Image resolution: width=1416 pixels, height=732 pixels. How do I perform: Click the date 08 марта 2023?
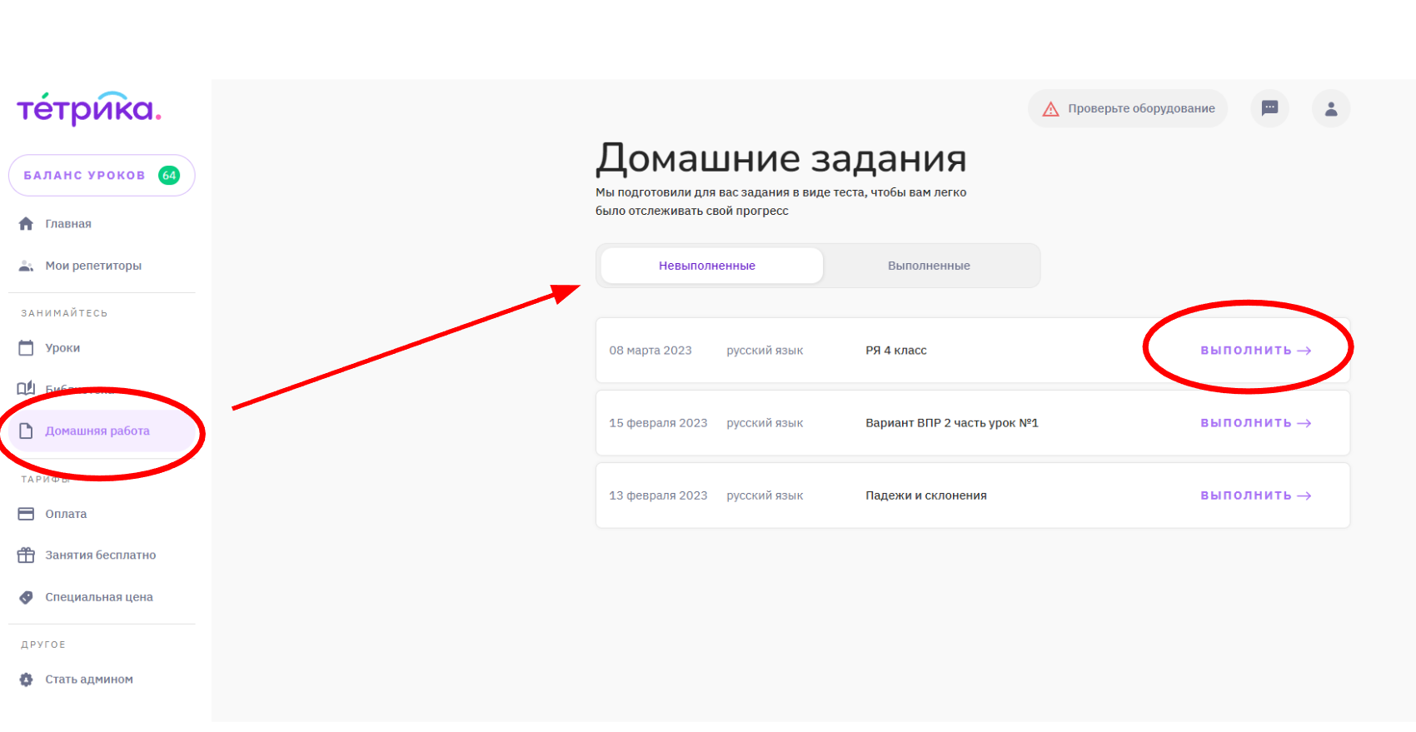tap(651, 351)
